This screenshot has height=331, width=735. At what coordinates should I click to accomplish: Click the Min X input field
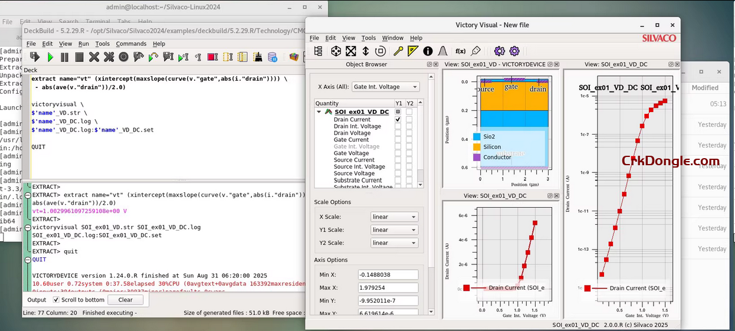[388, 275]
